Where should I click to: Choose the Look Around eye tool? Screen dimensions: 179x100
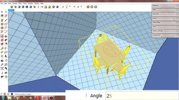[x=6, y=73]
